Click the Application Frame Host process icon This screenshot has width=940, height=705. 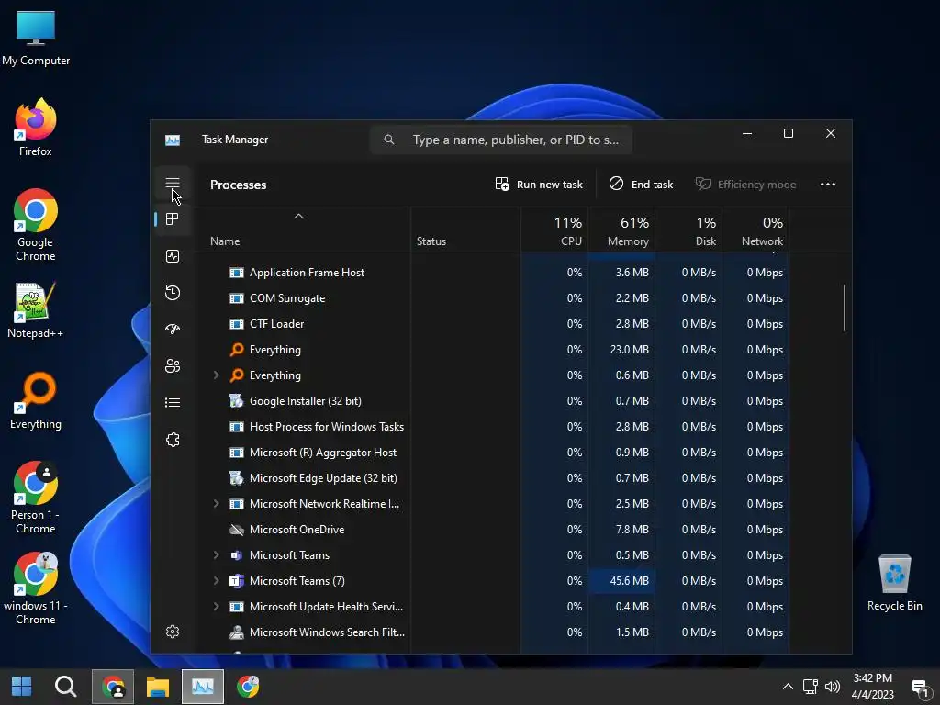click(x=237, y=273)
